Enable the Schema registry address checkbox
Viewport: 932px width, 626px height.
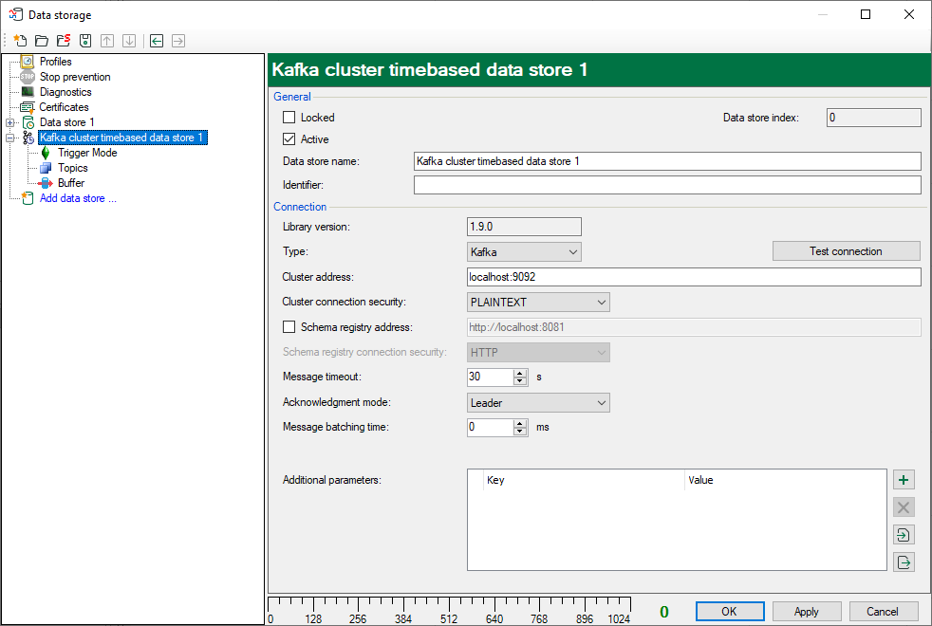[x=289, y=327]
